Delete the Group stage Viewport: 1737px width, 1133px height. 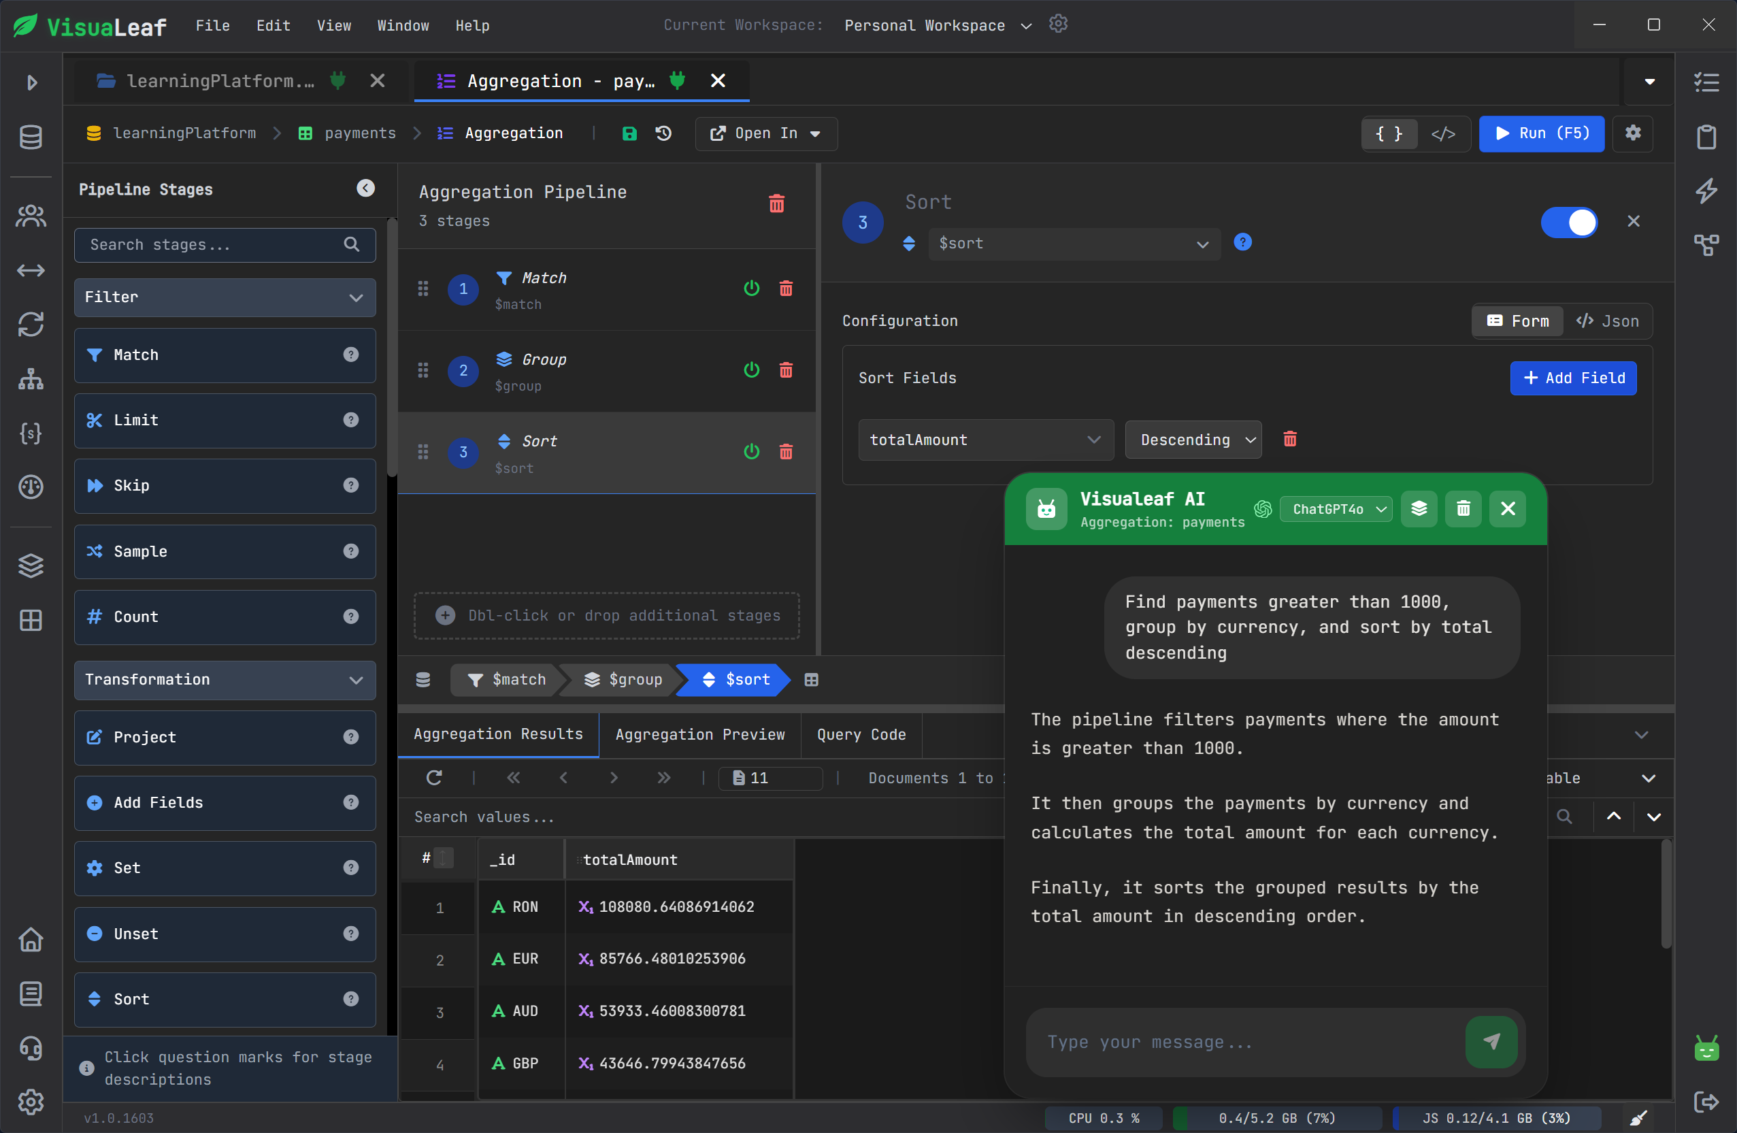[786, 370]
